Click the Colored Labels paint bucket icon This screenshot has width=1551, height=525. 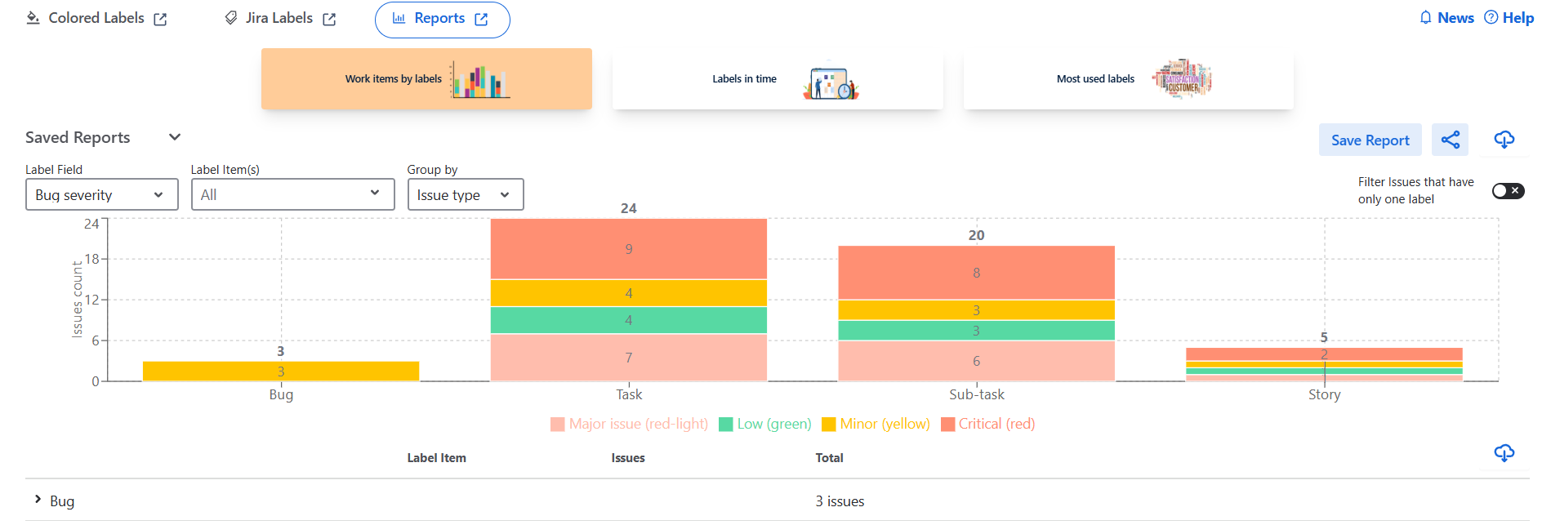coord(33,18)
